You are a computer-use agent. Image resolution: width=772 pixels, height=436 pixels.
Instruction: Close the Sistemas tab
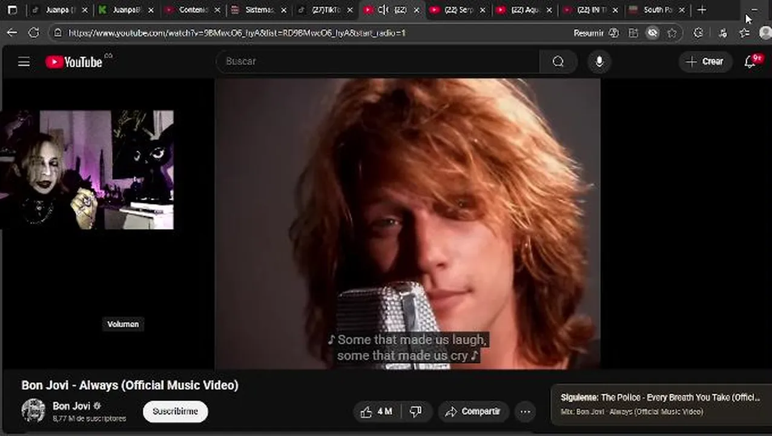tap(283, 10)
